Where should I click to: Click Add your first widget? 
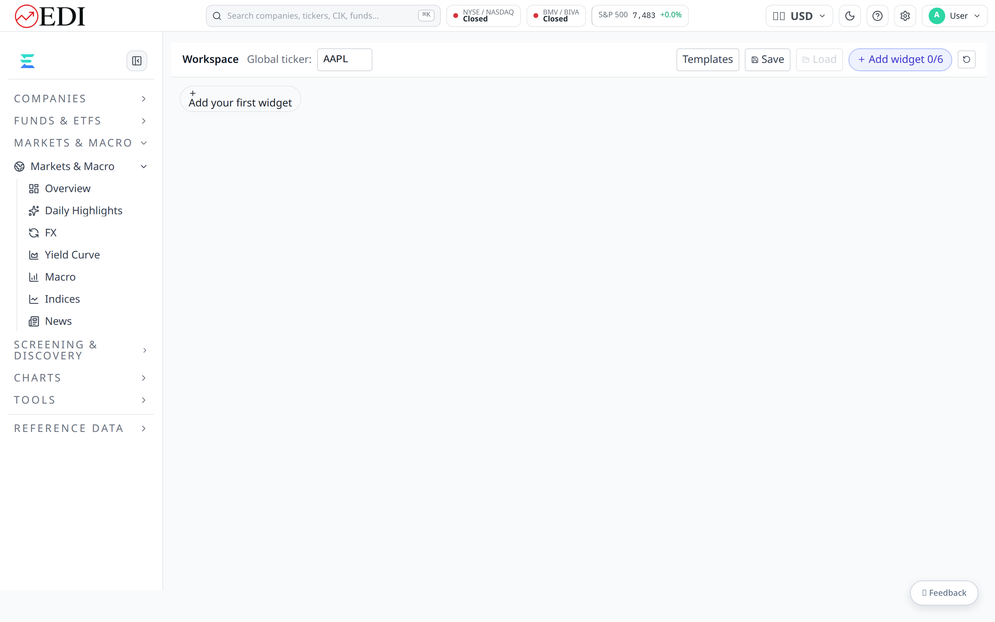click(240, 99)
